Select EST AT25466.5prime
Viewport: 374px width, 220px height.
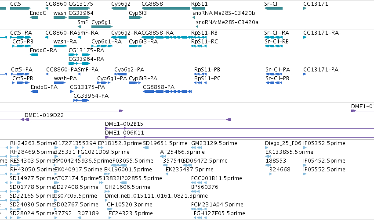tap(163, 156)
